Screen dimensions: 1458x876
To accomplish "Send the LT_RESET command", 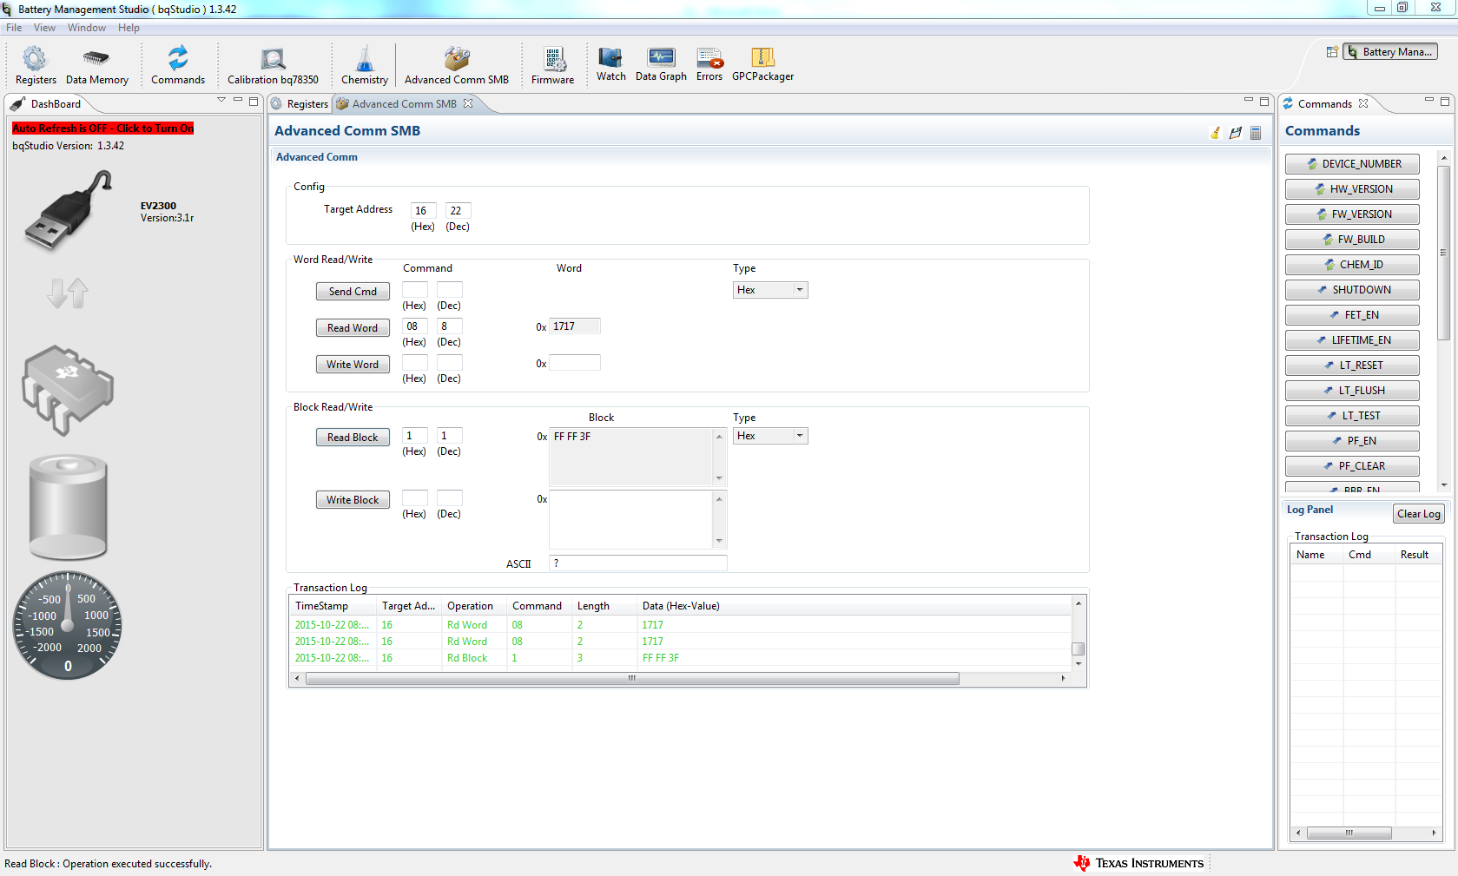I will [1352, 365].
